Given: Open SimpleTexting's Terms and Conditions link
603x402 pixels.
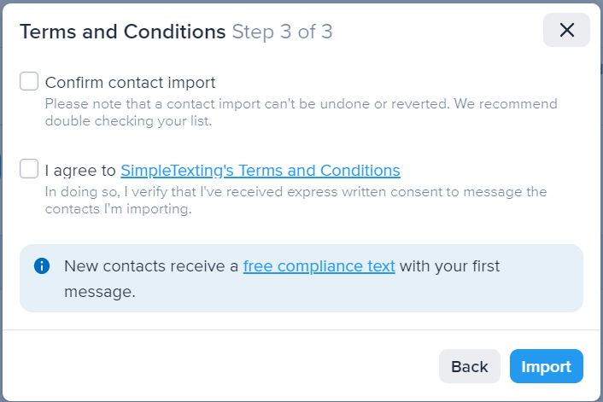Looking at the screenshot, I should [261, 170].
